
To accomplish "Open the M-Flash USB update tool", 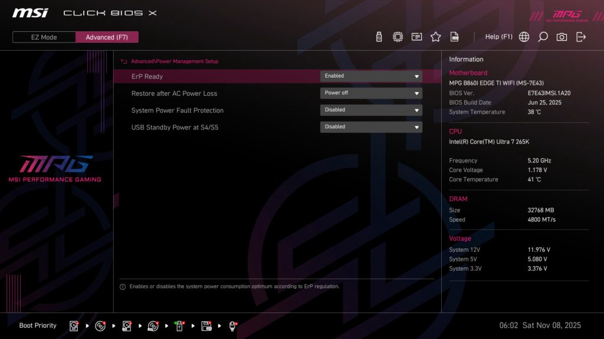I will pyautogui.click(x=378, y=36).
